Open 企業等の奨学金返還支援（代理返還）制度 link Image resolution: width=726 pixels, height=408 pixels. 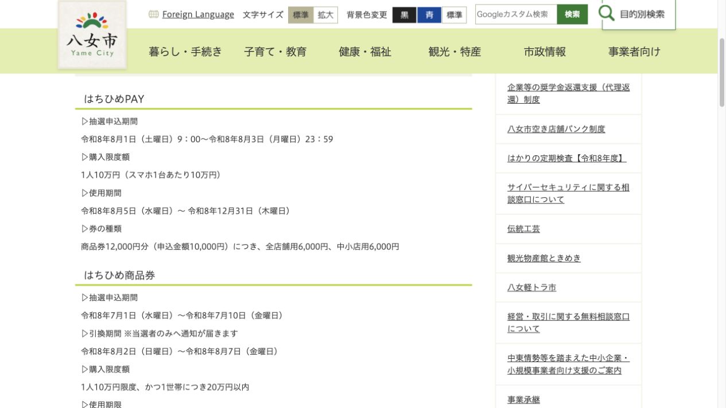568,93
